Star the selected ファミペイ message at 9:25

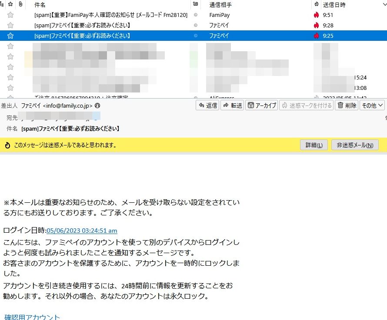click(10, 36)
